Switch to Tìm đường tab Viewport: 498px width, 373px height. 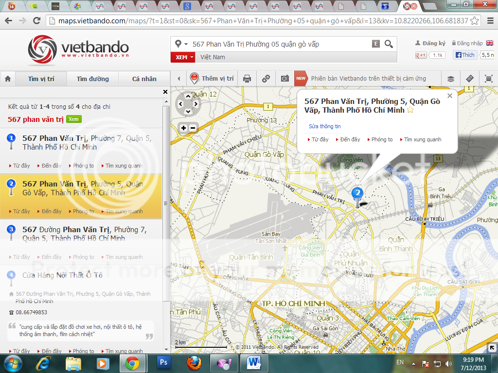tap(93, 79)
